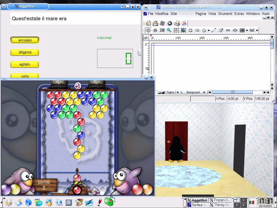Choose the answer 'diligente' in Aggettivi

pyautogui.click(x=25, y=52)
